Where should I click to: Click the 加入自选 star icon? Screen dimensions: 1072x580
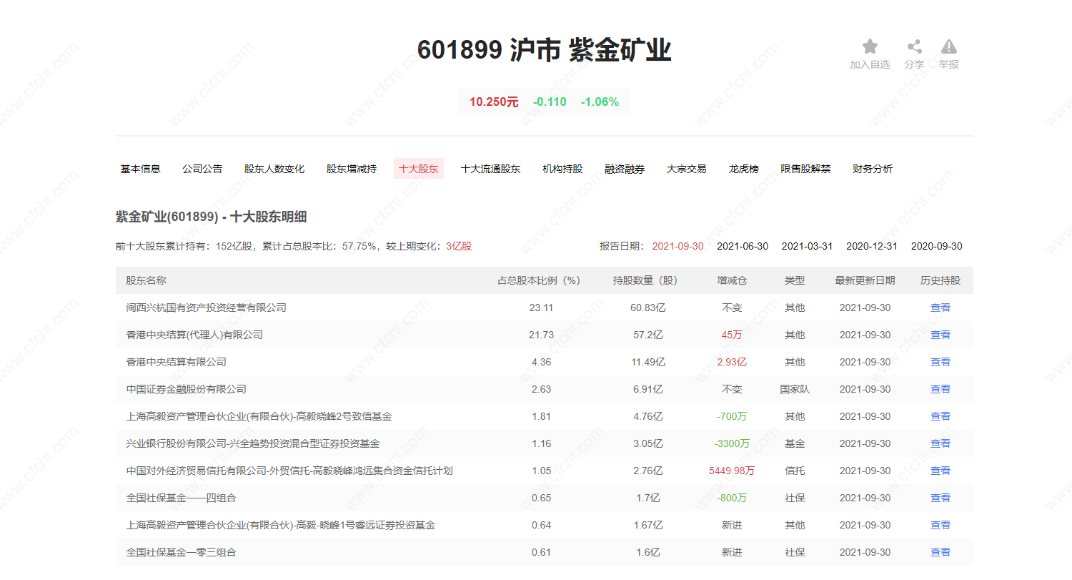pyautogui.click(x=870, y=47)
